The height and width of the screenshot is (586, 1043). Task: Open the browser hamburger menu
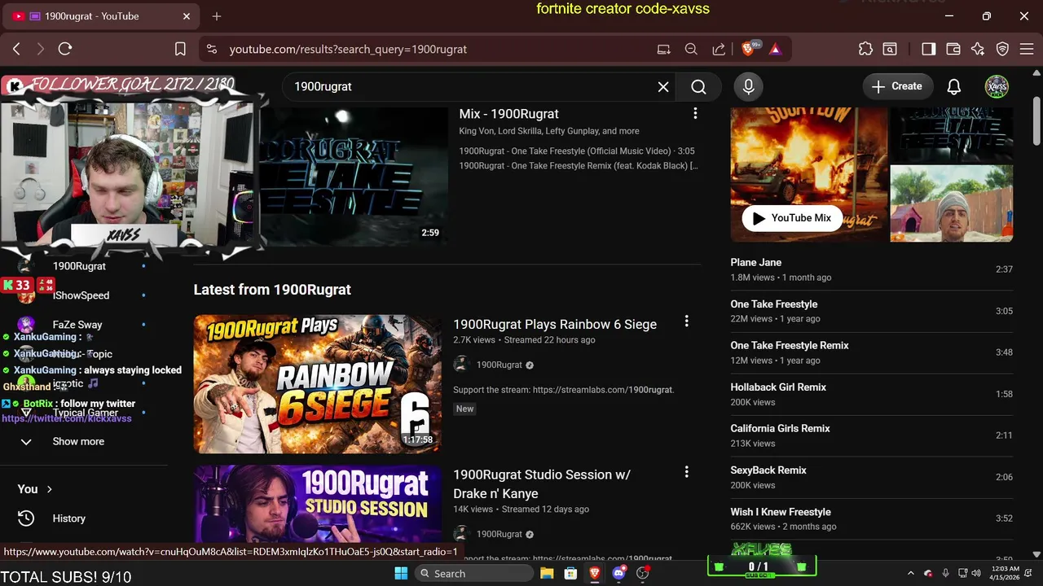[1027, 49]
